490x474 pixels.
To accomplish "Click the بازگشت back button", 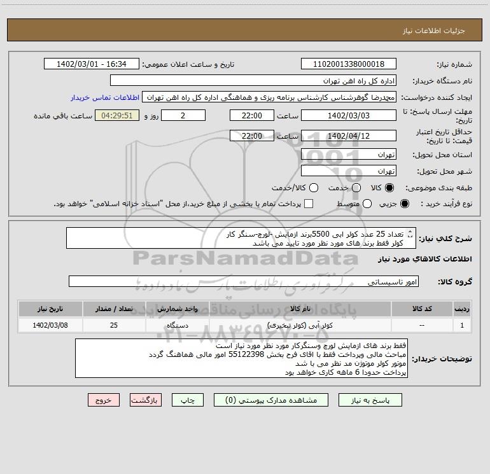I will pos(146,400).
